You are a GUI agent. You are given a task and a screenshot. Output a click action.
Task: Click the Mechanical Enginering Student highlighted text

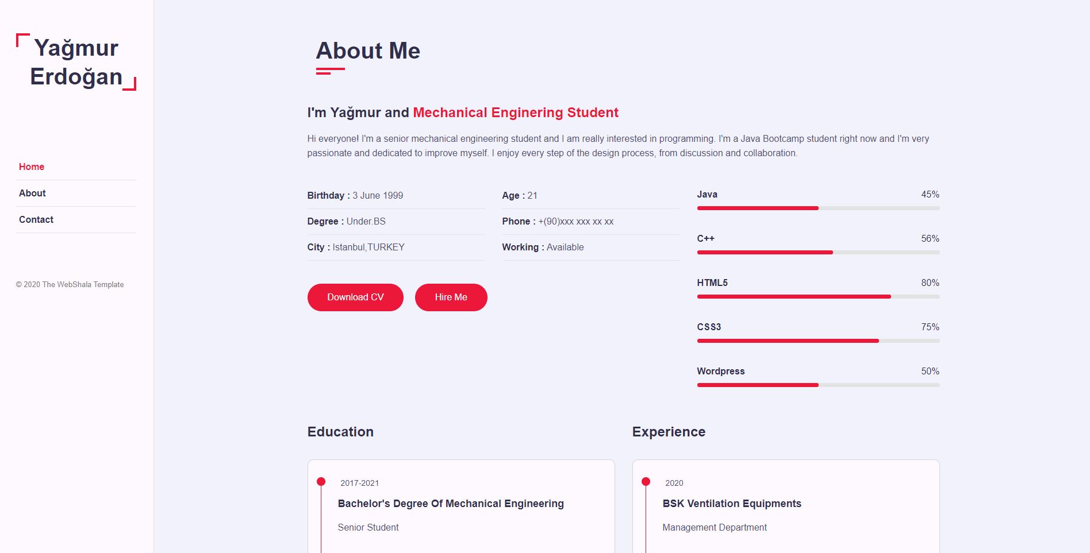(x=515, y=113)
